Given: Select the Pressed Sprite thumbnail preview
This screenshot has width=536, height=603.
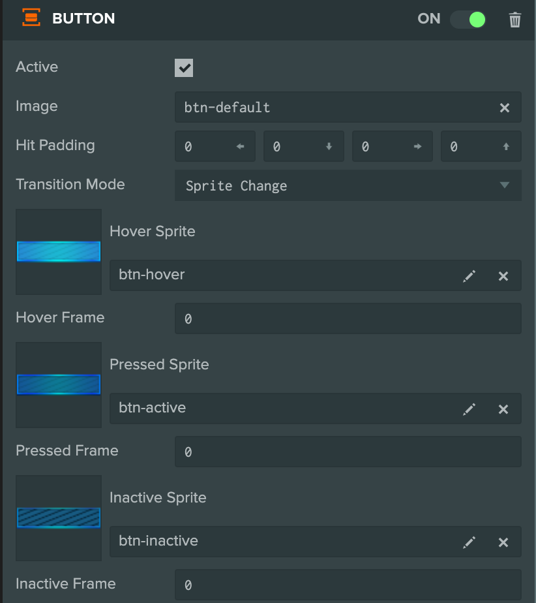Looking at the screenshot, I should [59, 385].
